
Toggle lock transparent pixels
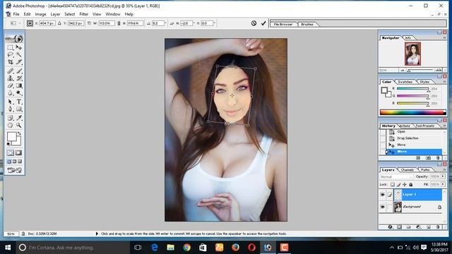click(x=393, y=184)
